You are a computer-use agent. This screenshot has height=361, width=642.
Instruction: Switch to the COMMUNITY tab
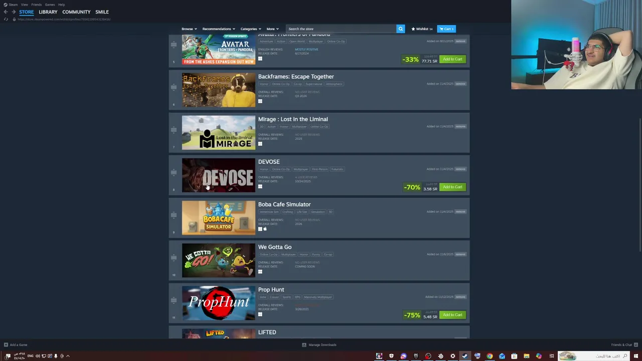click(76, 12)
